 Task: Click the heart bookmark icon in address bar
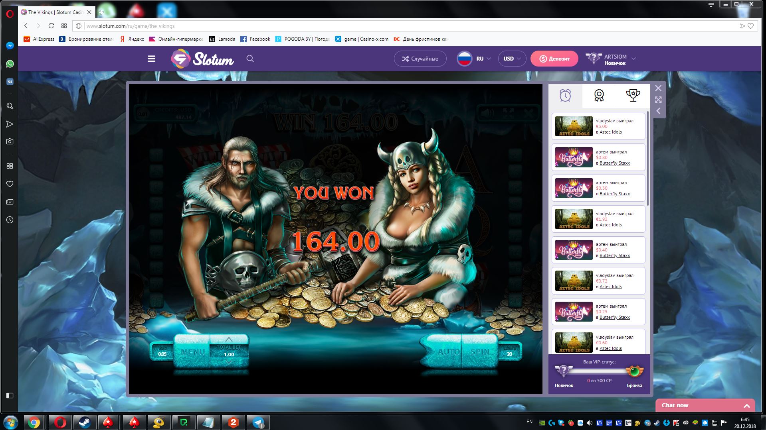pyautogui.click(x=750, y=26)
